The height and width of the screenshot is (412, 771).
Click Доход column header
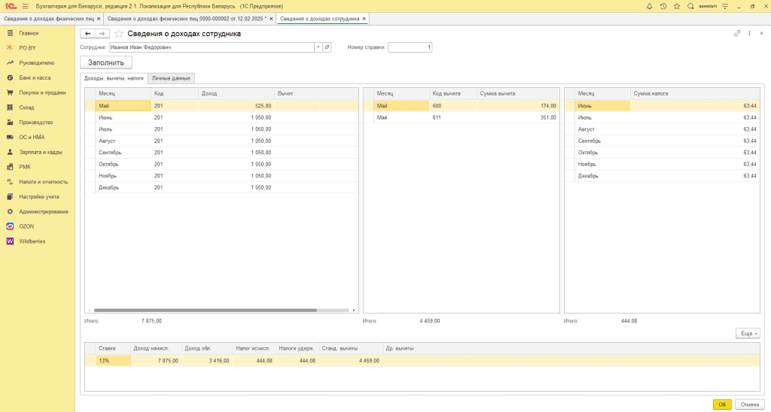[236, 93]
